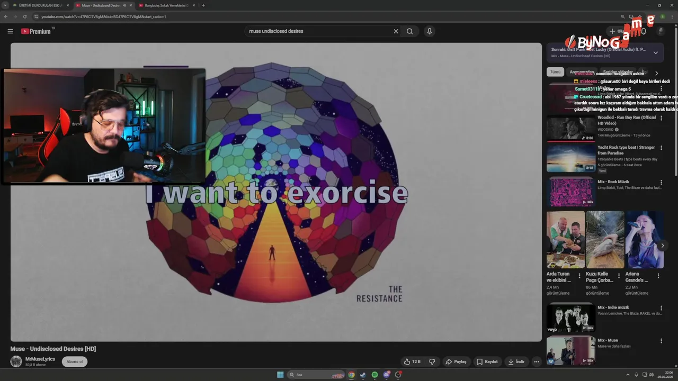
Task: Dislike the video with thumbs down
Action: point(432,362)
